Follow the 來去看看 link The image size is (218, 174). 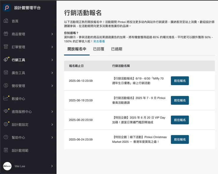pyautogui.click(x=99, y=41)
